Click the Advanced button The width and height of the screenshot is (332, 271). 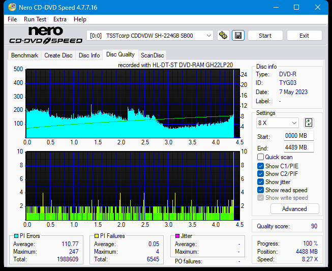pyautogui.click(x=294, y=209)
